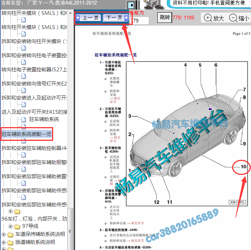Select tree entry 拆卸和安装驻车辅助控制器J4
The width and height of the screenshot is (251, 250).
click(34, 148)
